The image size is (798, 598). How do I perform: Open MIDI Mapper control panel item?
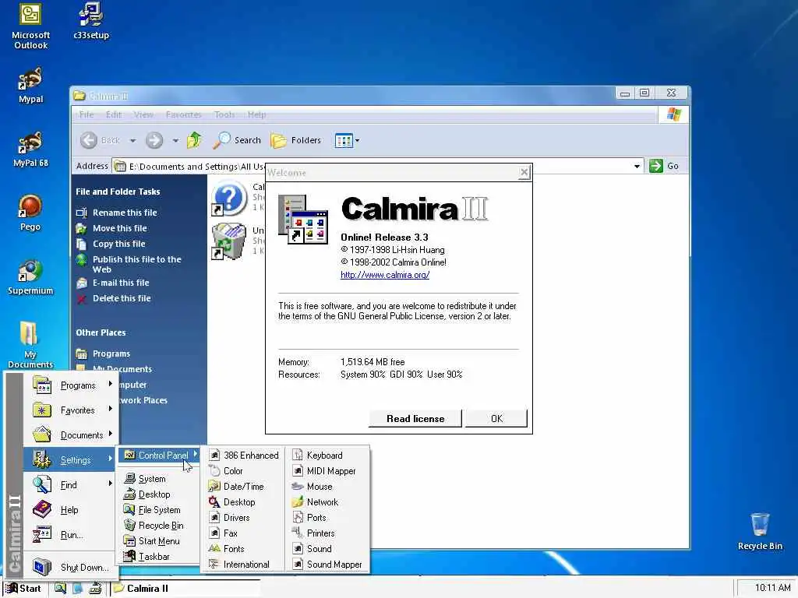(x=327, y=471)
